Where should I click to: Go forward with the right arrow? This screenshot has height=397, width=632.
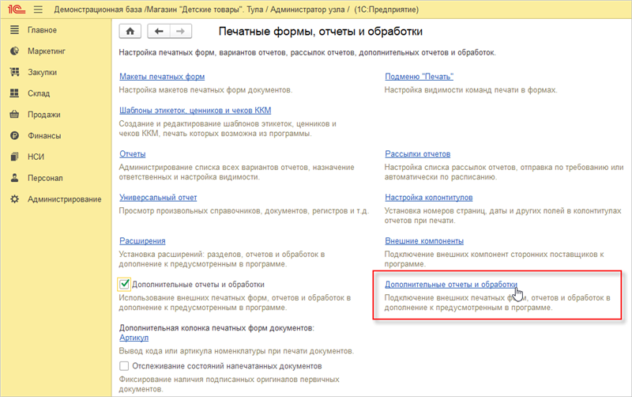coord(180,32)
